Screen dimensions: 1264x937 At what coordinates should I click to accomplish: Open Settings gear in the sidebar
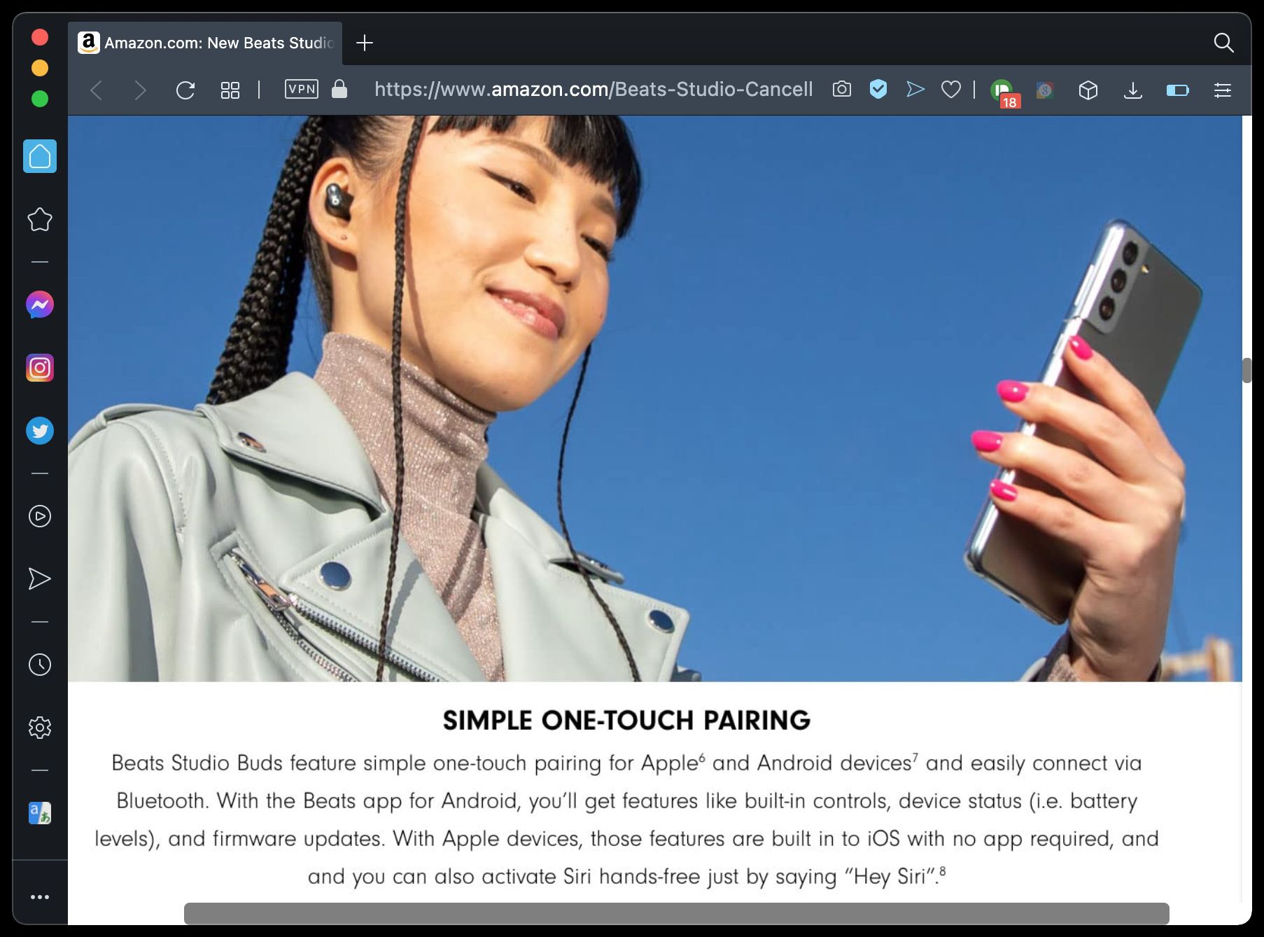click(x=40, y=728)
